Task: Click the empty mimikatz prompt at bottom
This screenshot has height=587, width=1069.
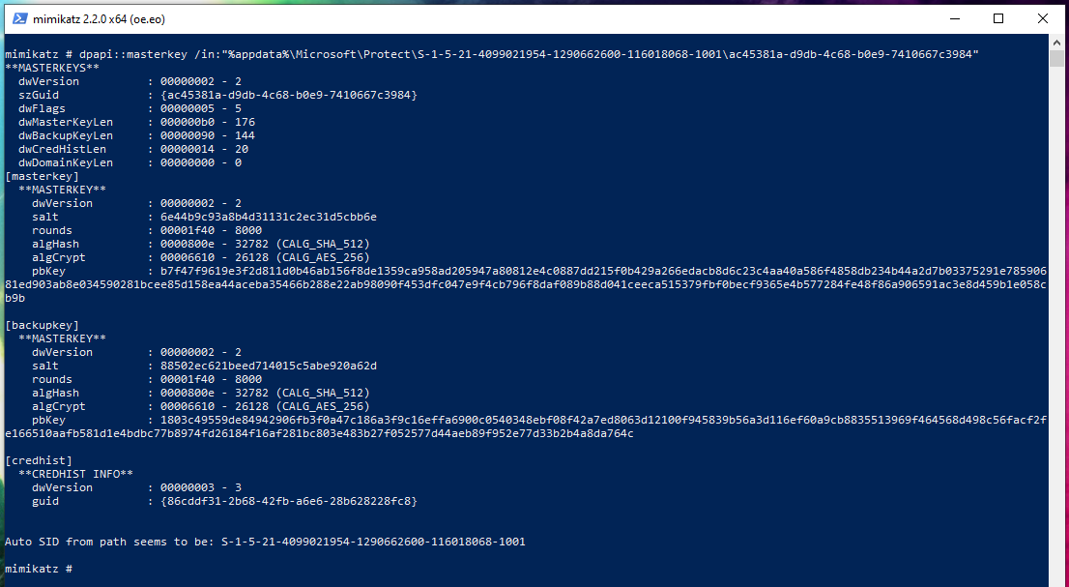Action: (x=39, y=569)
